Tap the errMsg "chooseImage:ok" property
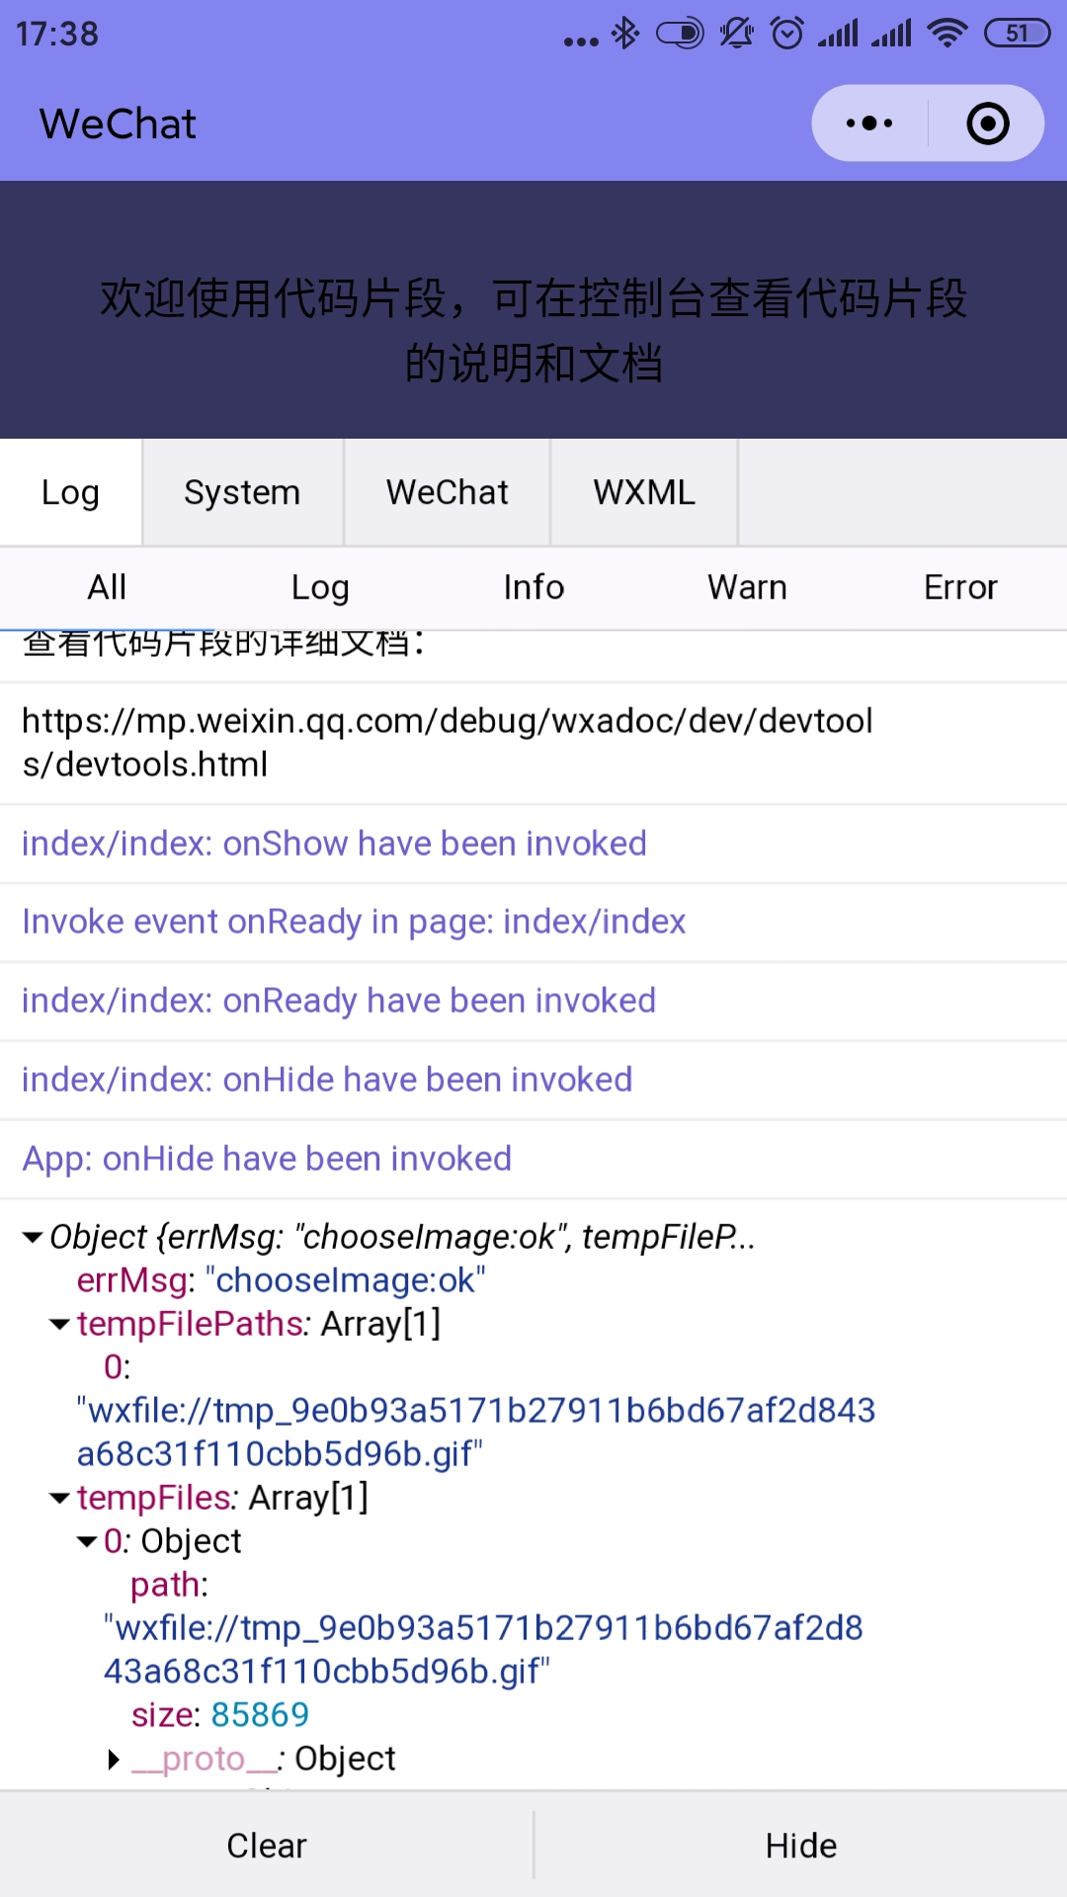The image size is (1067, 1897). 282,1280
